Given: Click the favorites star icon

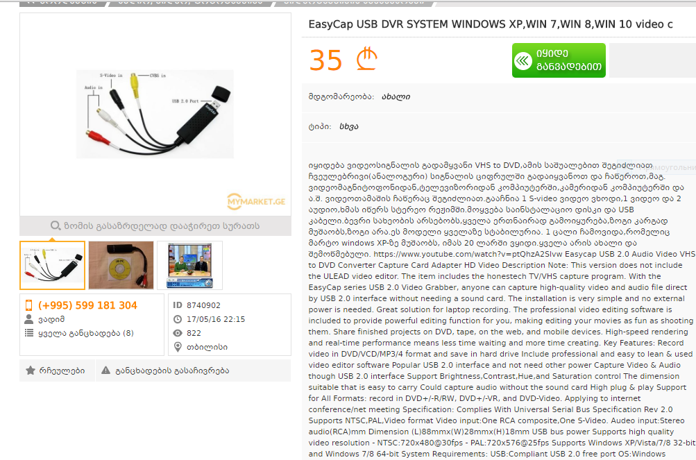Looking at the screenshot, I should tap(31, 370).
